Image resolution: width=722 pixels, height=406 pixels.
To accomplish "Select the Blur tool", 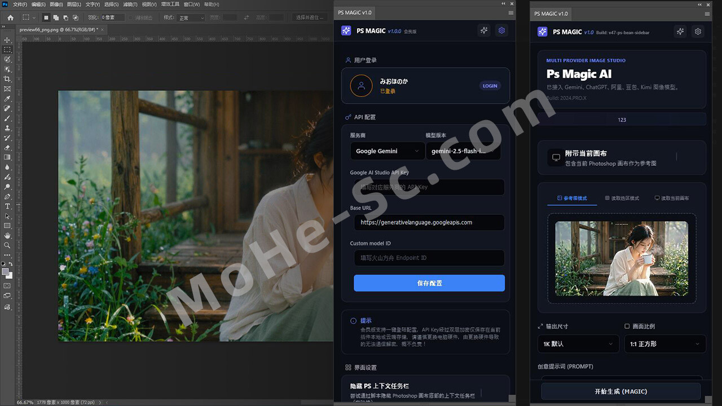I will [7, 167].
